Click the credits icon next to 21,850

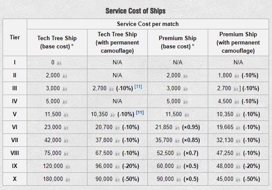(x=177, y=127)
